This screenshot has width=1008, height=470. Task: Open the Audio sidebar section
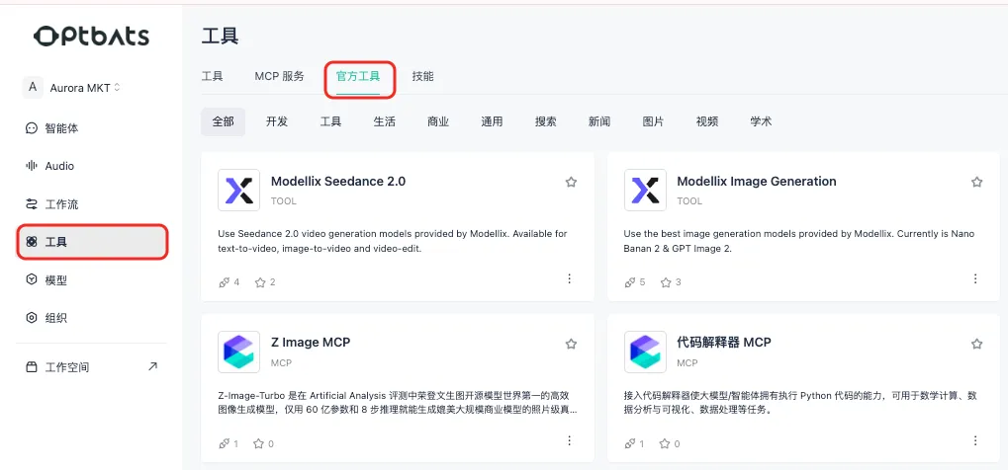pyautogui.click(x=91, y=166)
